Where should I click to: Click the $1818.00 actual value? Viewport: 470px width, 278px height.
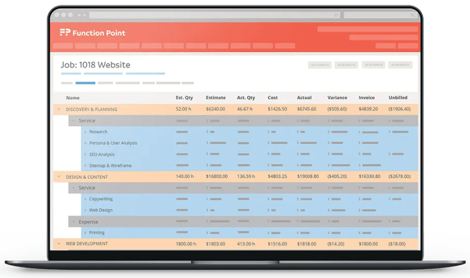point(306,244)
